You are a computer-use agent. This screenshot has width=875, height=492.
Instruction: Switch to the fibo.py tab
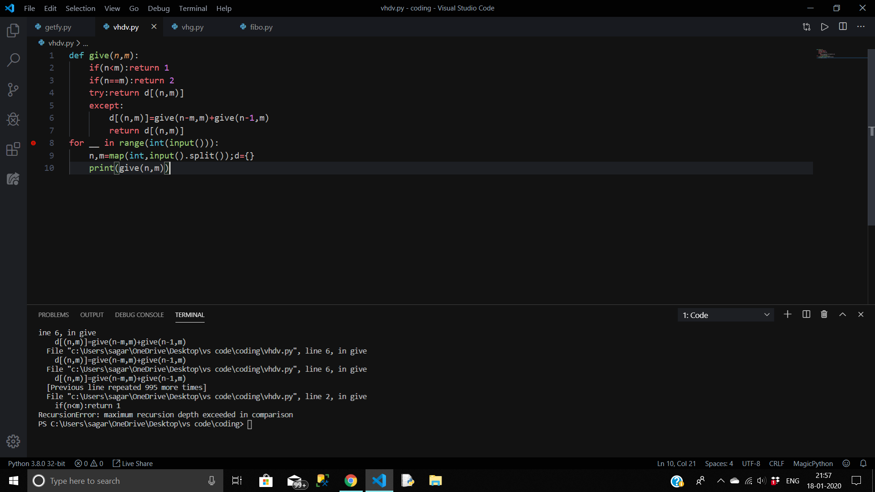pos(261,27)
